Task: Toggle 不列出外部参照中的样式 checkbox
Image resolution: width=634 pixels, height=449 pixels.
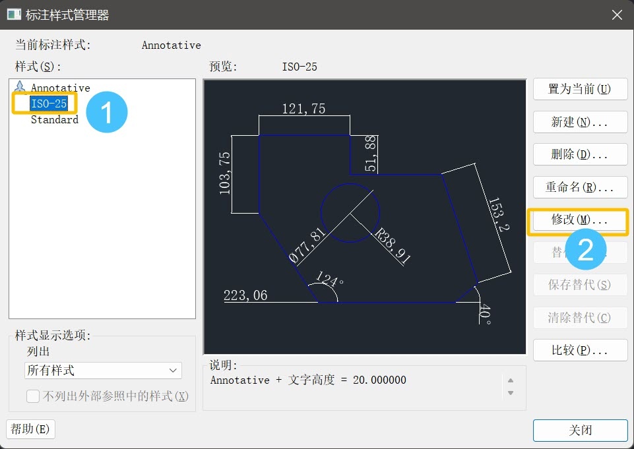Action: [33, 396]
